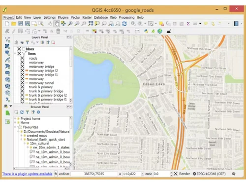
Task: Open the Raster menu
Action: [87, 17]
